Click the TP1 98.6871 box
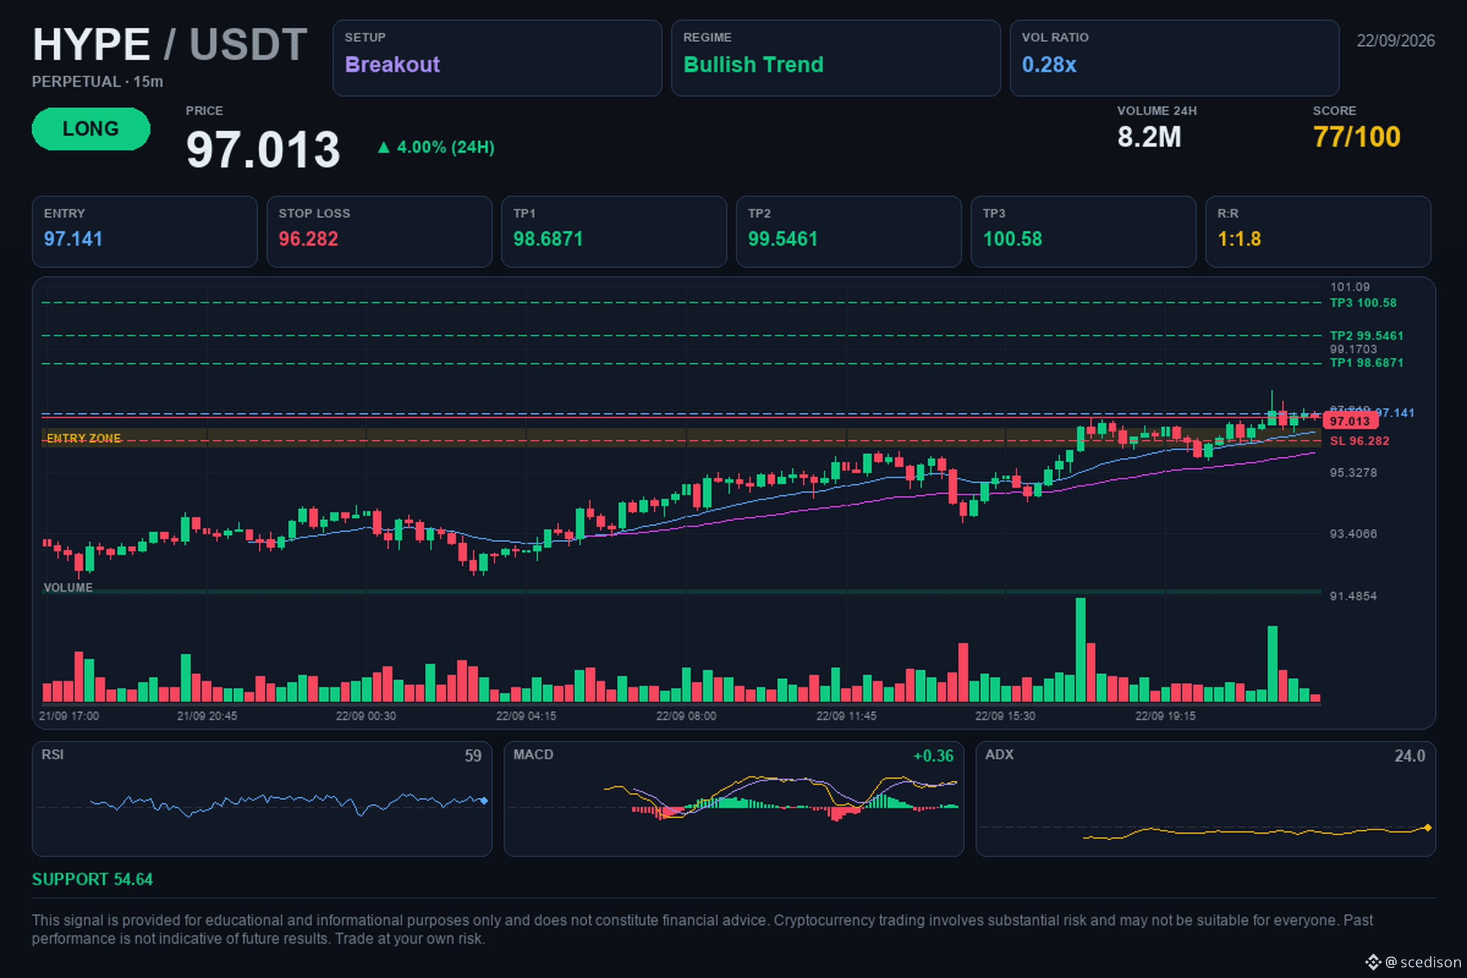The height and width of the screenshot is (978, 1467). click(x=614, y=232)
